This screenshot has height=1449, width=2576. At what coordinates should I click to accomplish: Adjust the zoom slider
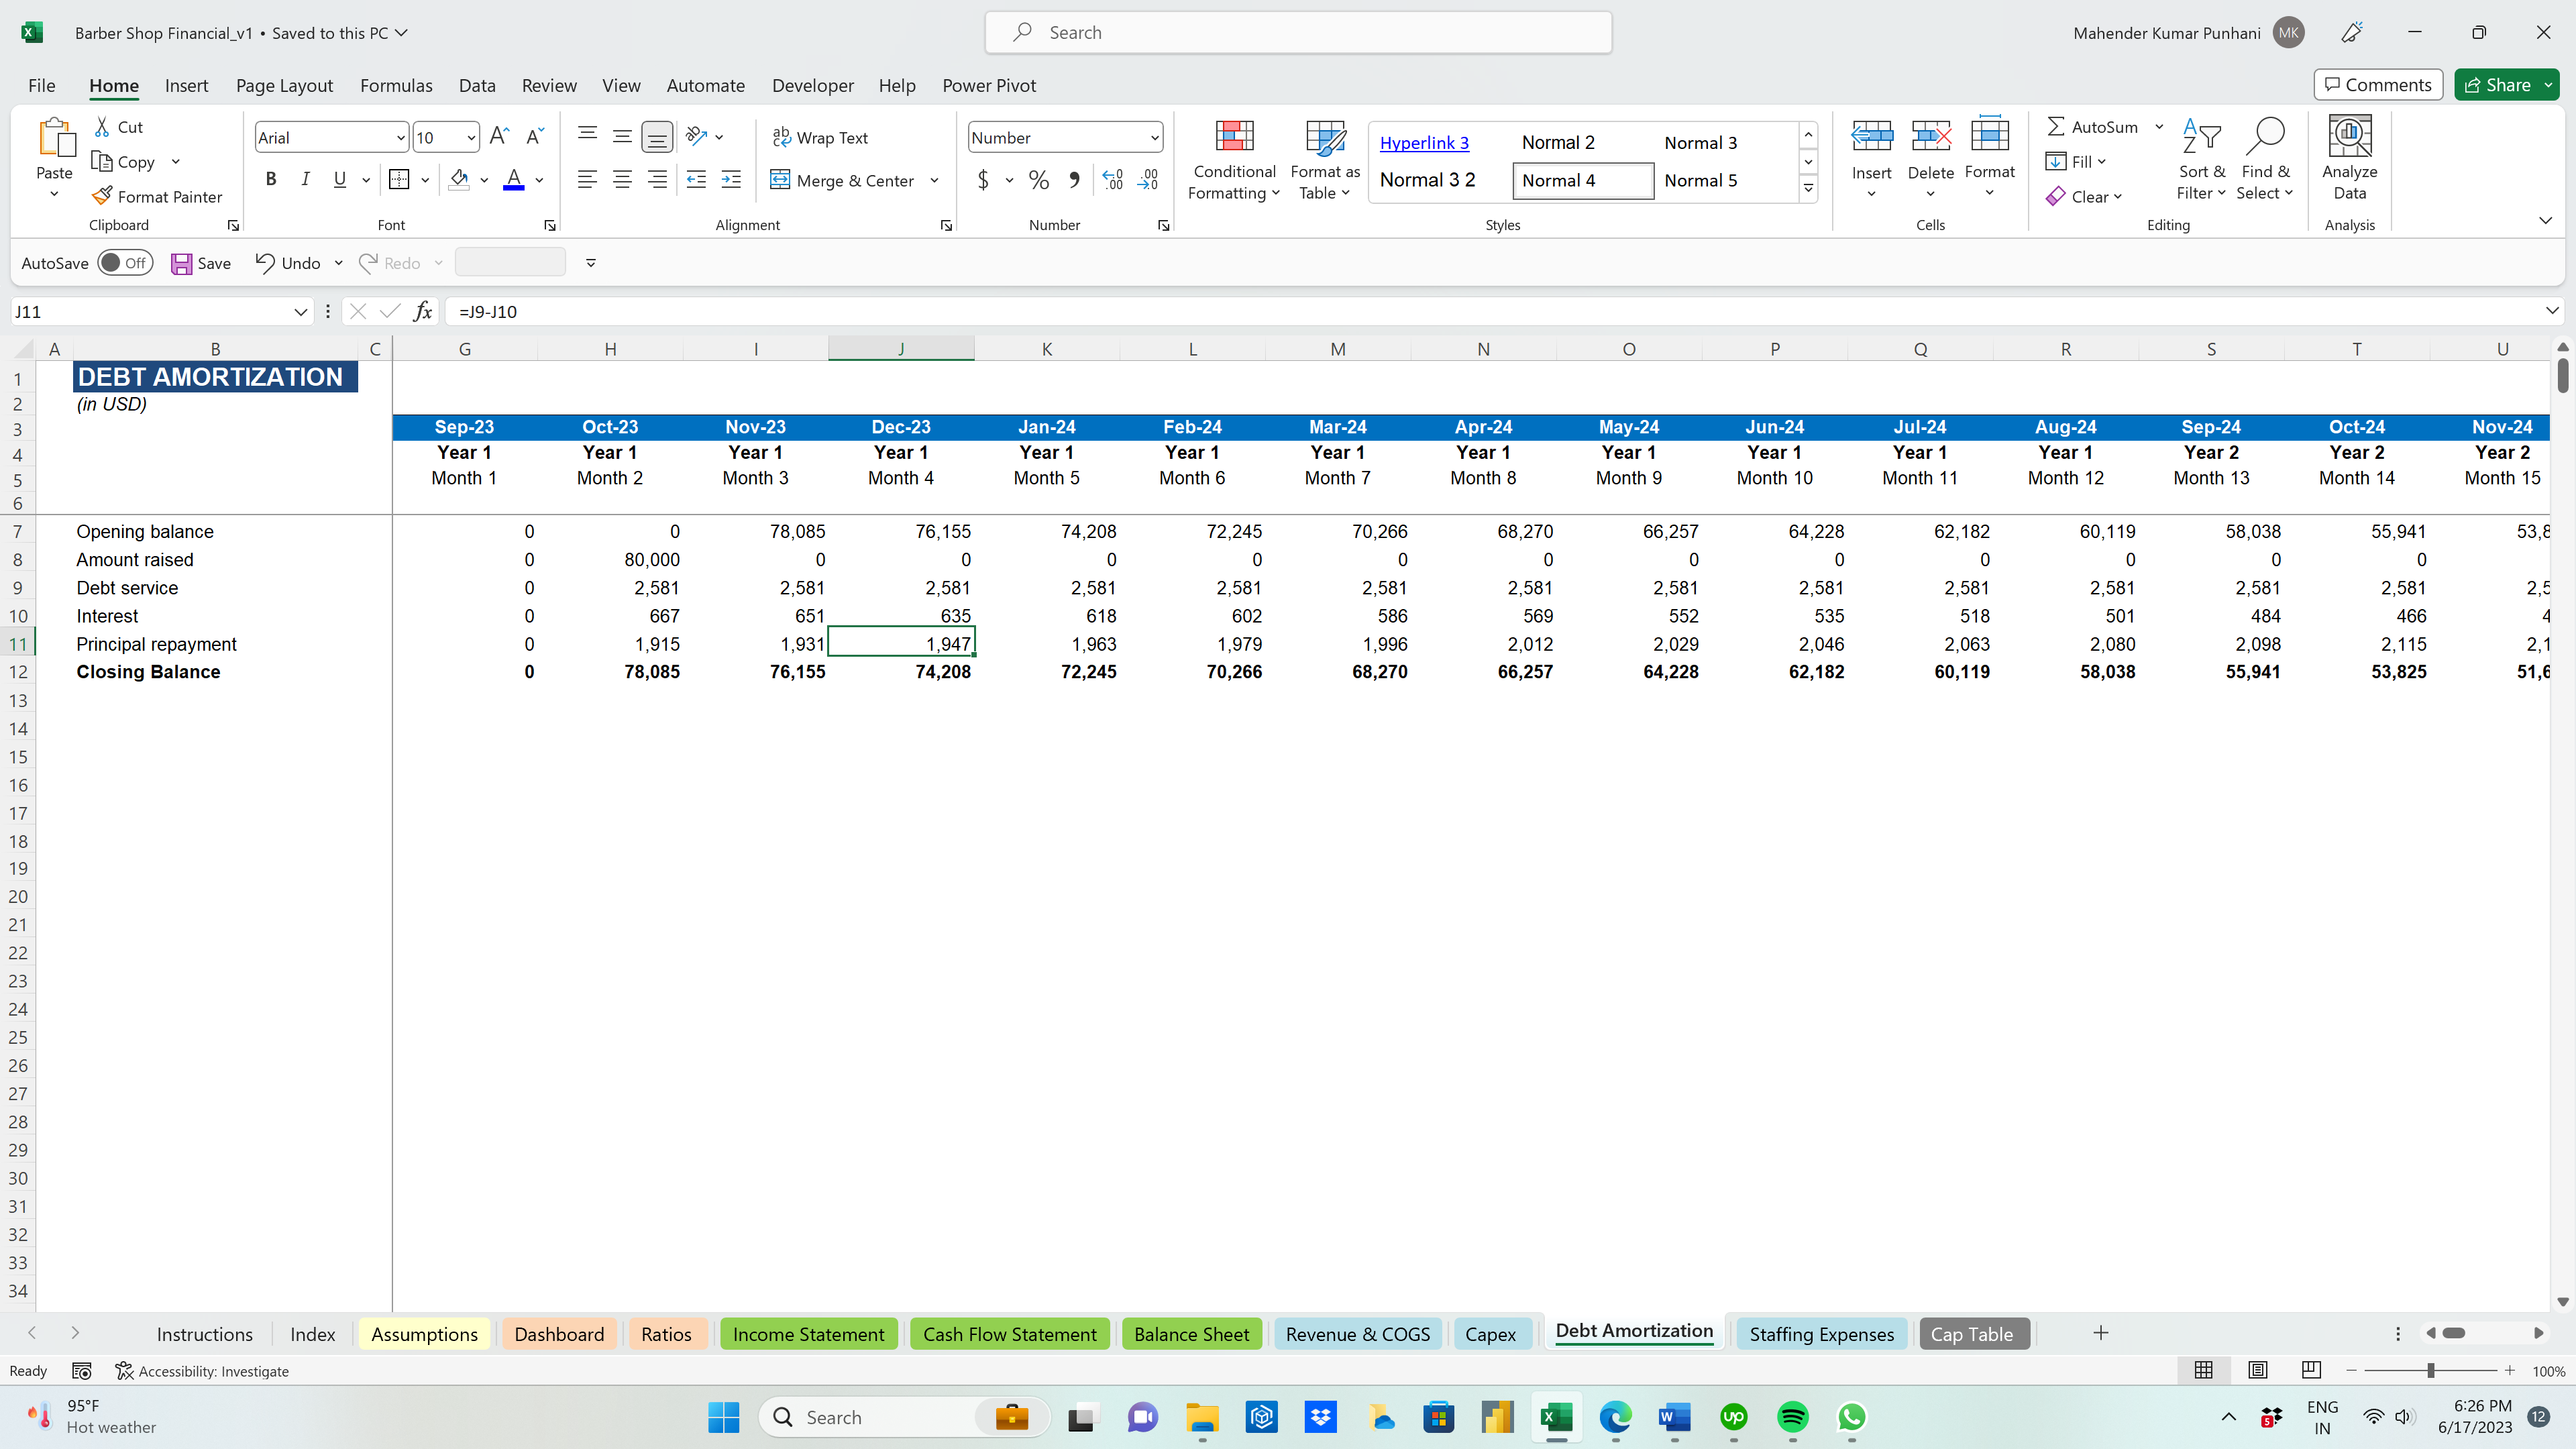point(2430,1371)
